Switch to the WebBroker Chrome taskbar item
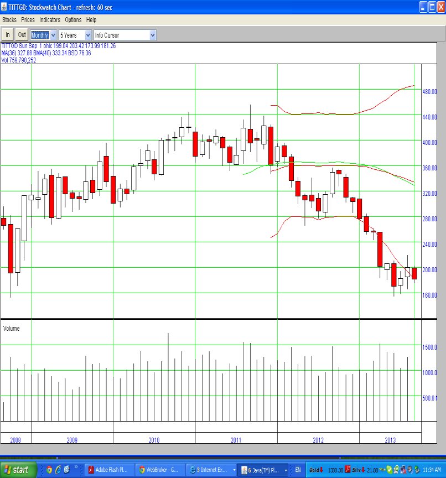Viewport: 446px width, 478px height. [x=160, y=470]
